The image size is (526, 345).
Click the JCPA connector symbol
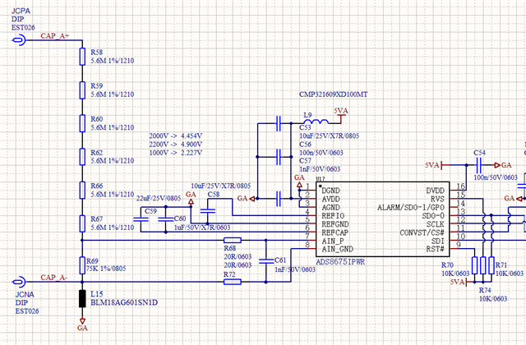[19, 40]
